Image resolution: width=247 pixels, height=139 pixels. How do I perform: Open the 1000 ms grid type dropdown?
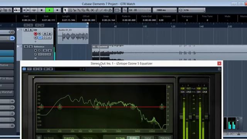pos(165,10)
